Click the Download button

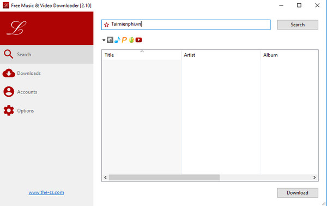tap(298, 193)
